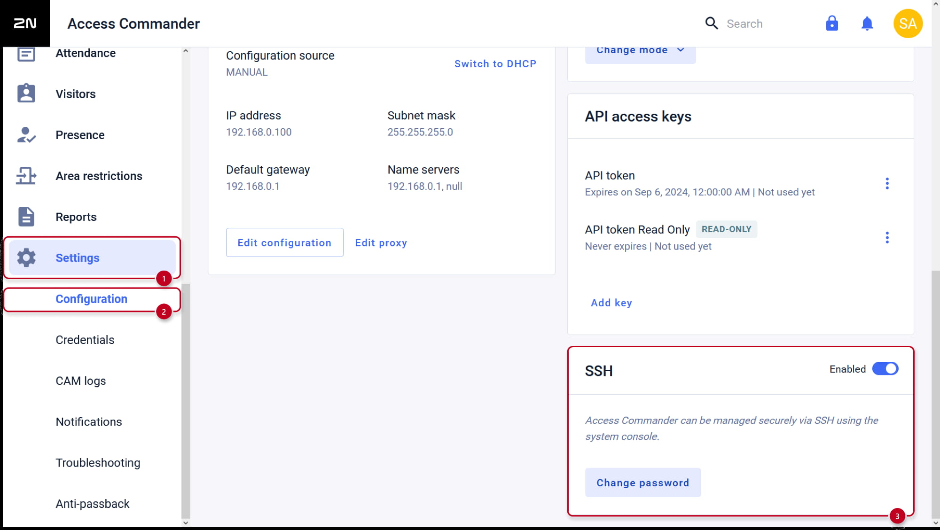Click the Access Commander title
This screenshot has width=940, height=530.
133,23
